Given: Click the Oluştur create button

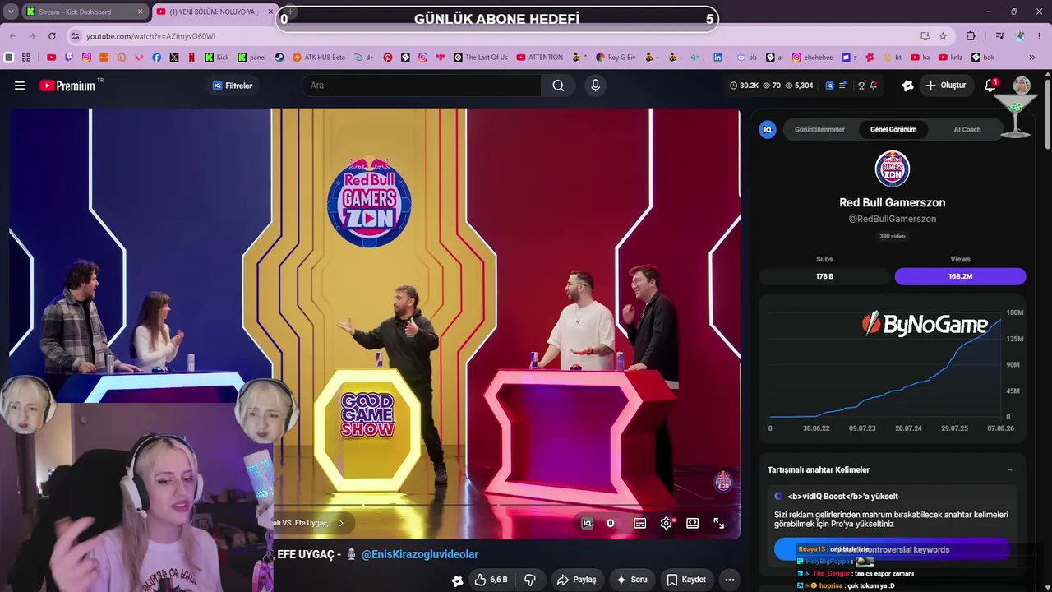Looking at the screenshot, I should click(946, 86).
